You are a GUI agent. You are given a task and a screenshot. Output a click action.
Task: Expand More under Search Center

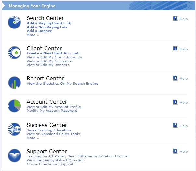point(33,35)
